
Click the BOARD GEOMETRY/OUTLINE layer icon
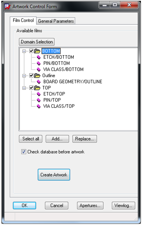[39, 82]
